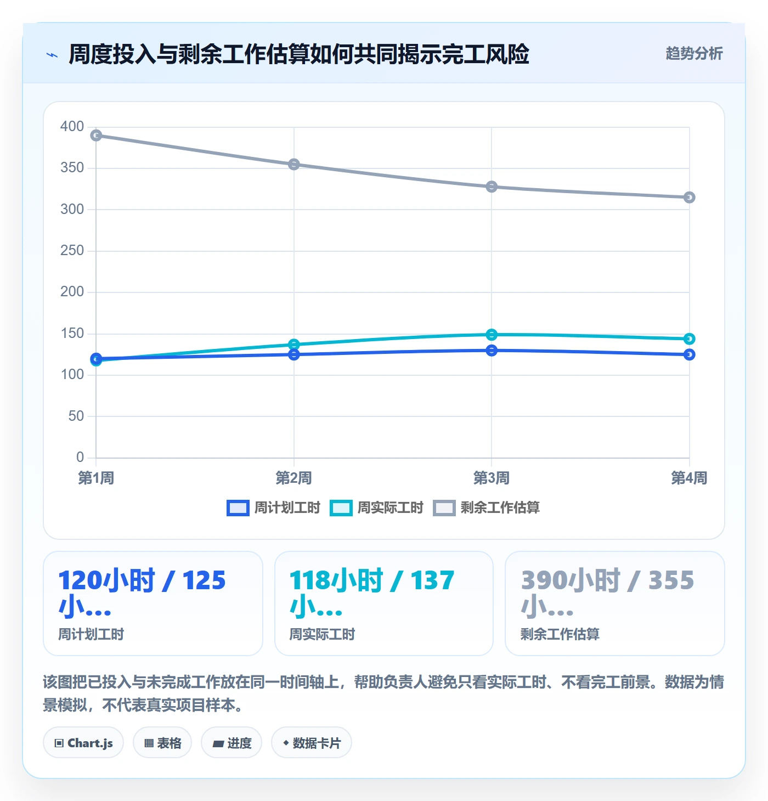The height and width of the screenshot is (801, 768).
Task: Click the bar icon in the 进度 chip
Action: (x=218, y=744)
